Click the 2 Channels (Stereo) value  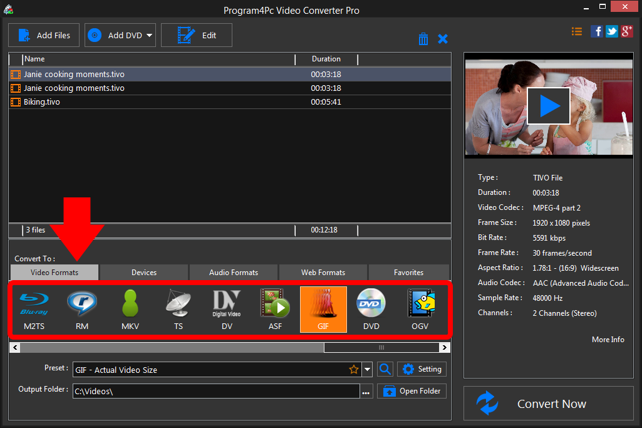564,313
